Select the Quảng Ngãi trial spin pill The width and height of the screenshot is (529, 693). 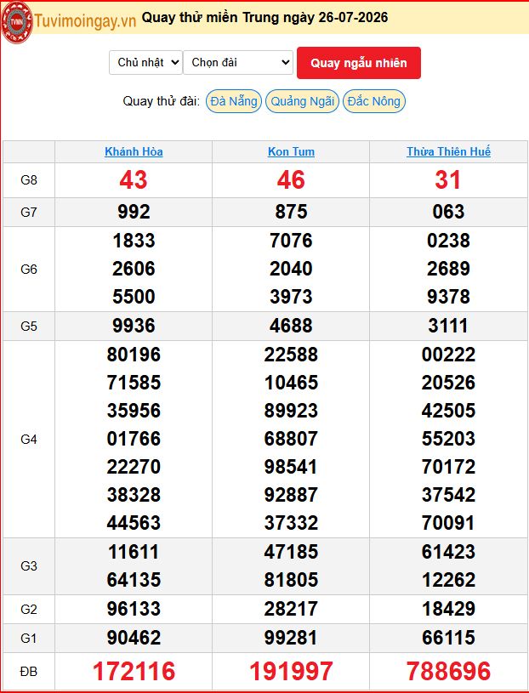(x=302, y=101)
